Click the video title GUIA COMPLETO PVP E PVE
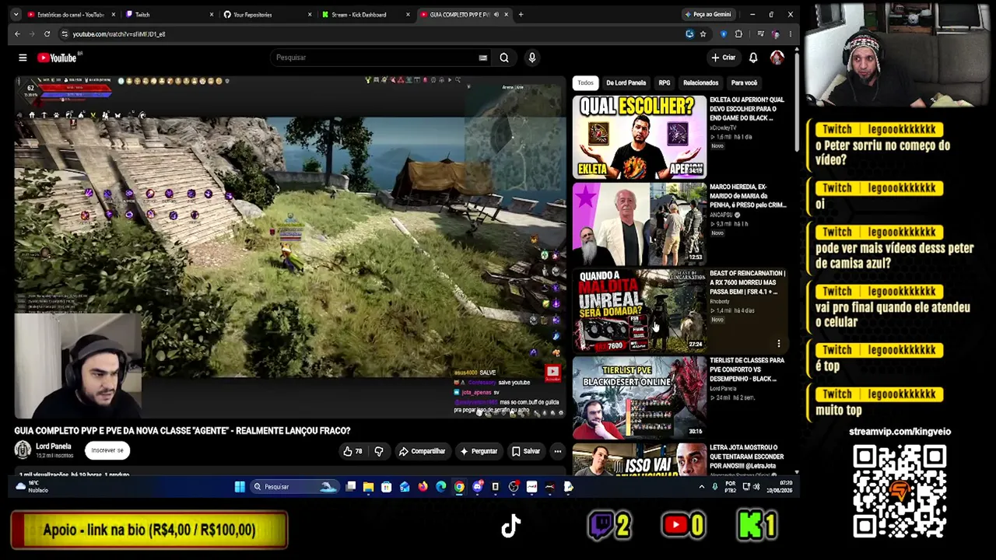996x560 pixels. [x=182, y=431]
